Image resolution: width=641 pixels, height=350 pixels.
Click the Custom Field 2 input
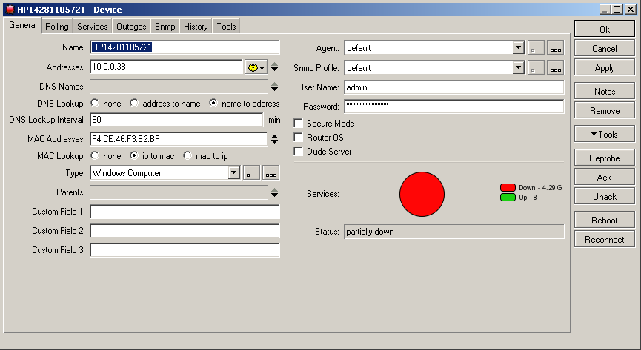click(185, 231)
